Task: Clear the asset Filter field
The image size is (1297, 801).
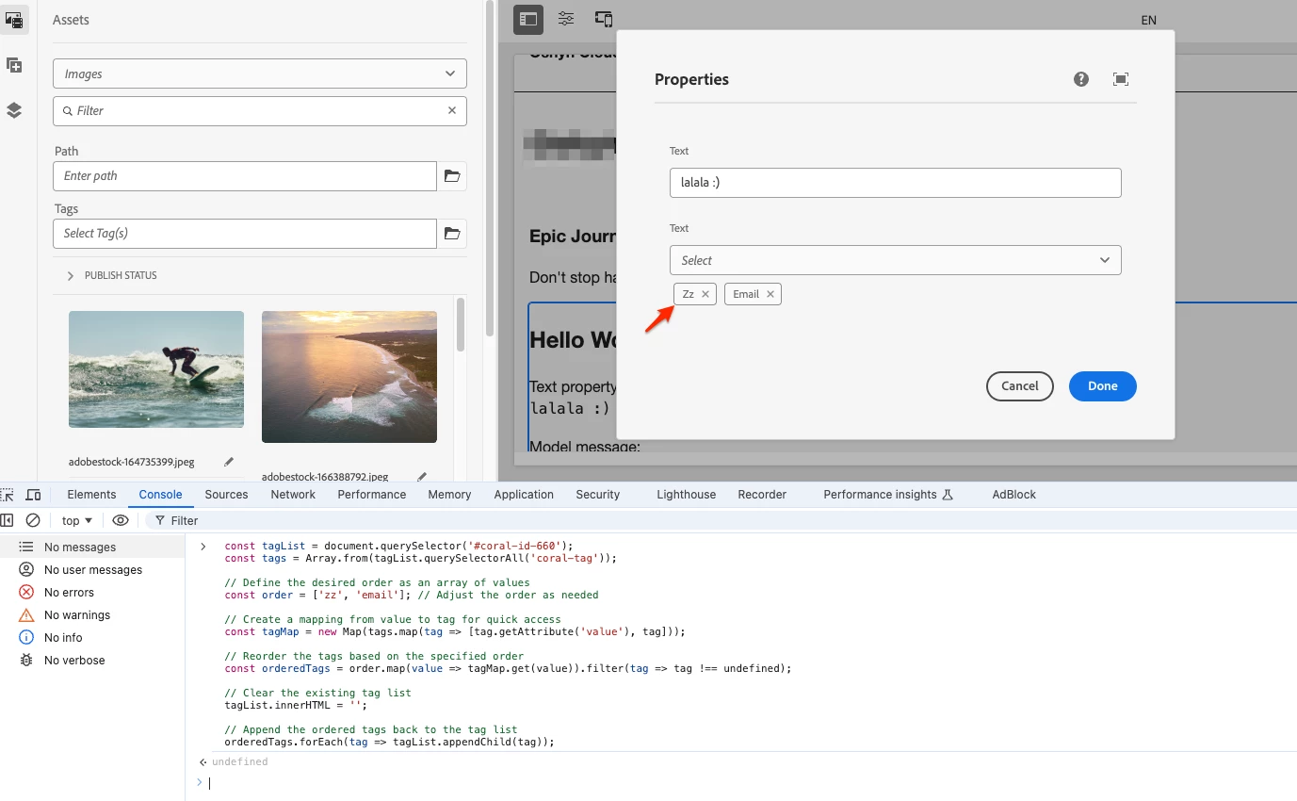Action: [x=452, y=110]
